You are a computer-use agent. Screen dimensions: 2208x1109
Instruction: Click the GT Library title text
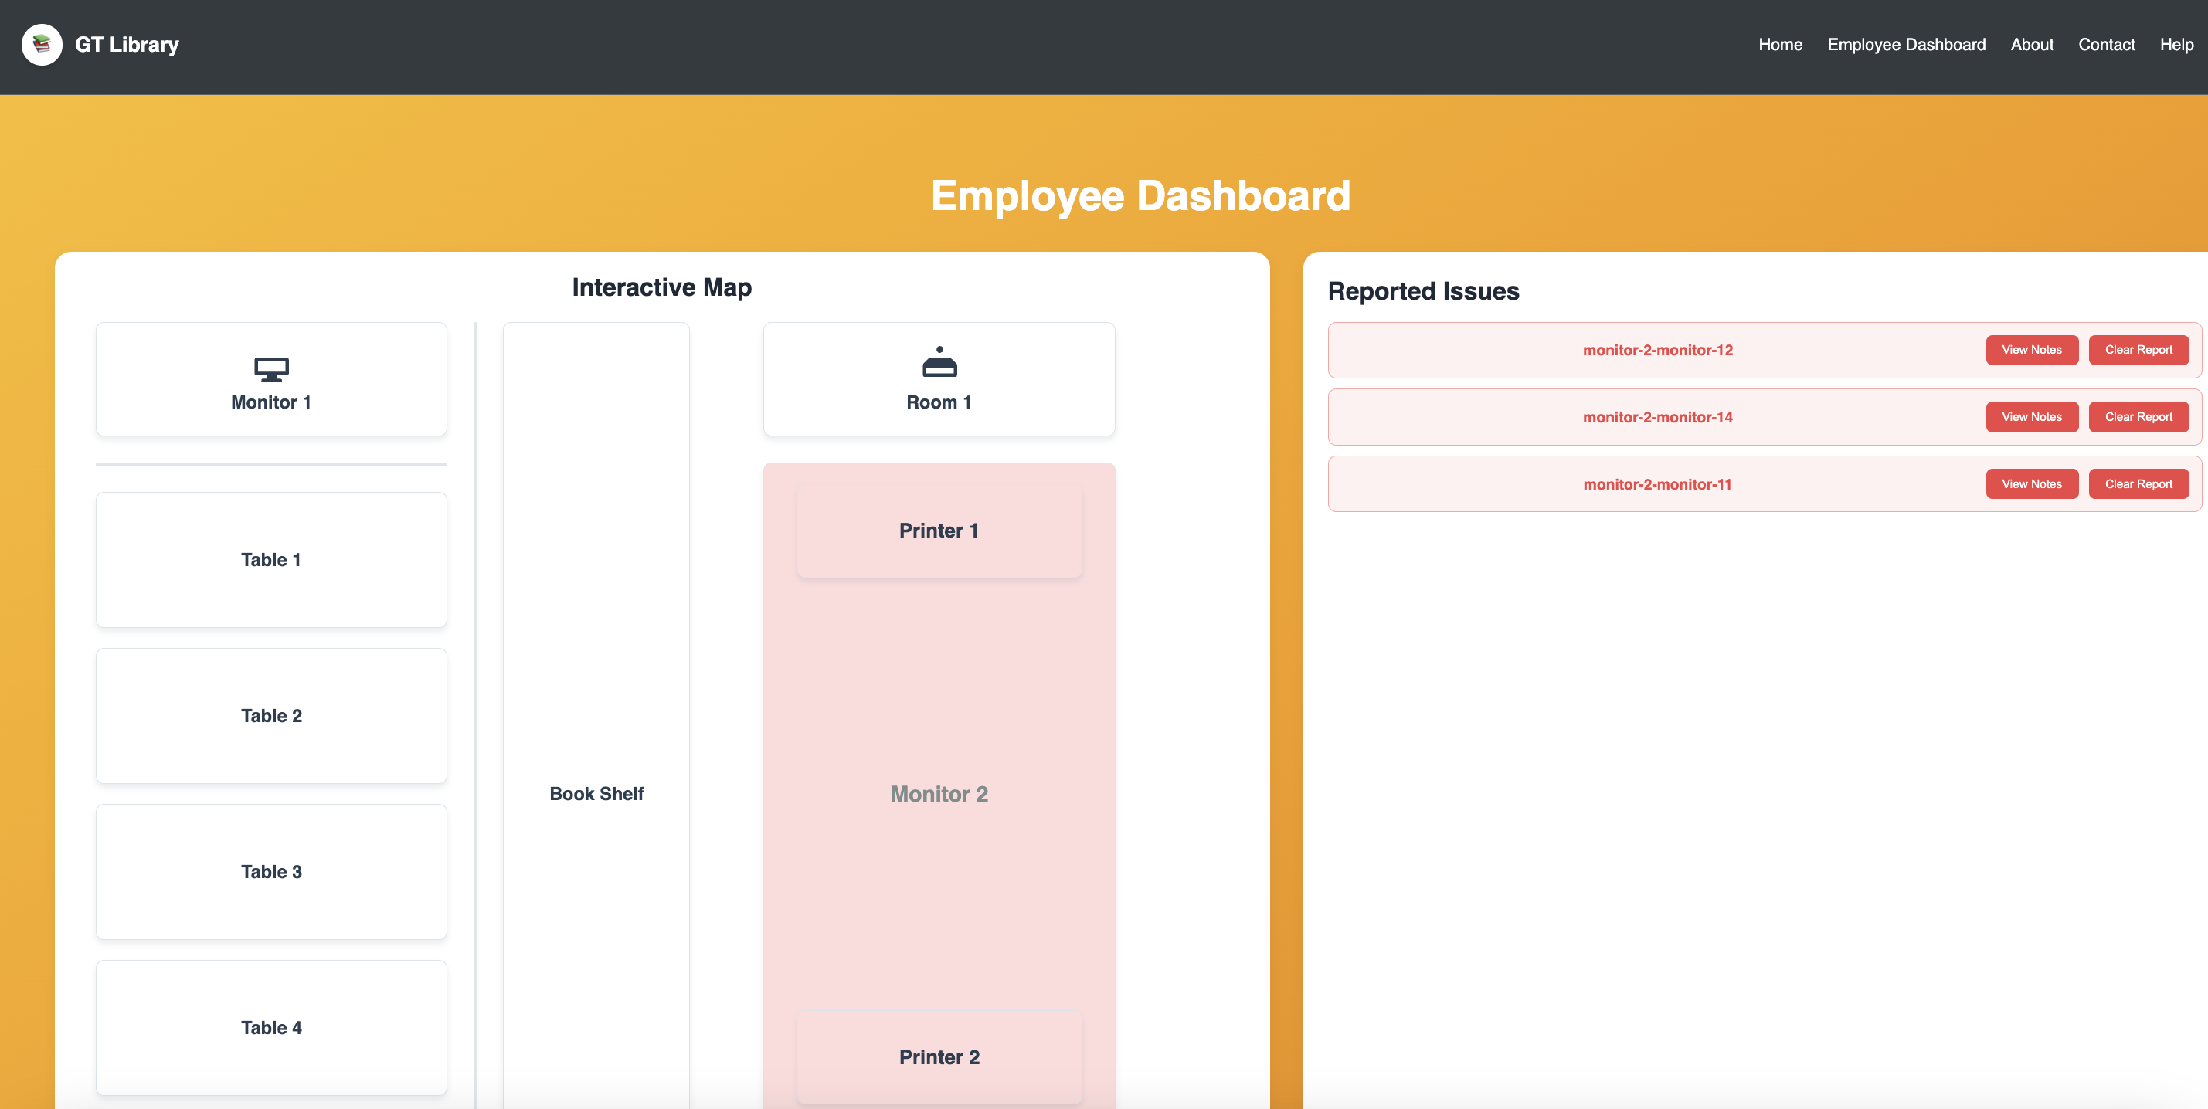click(x=127, y=45)
